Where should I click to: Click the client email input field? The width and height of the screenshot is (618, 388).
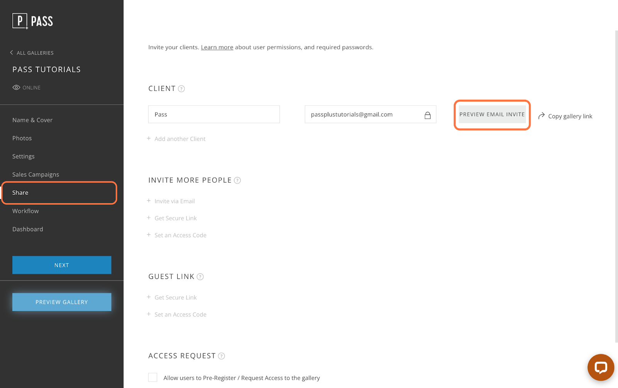370,114
